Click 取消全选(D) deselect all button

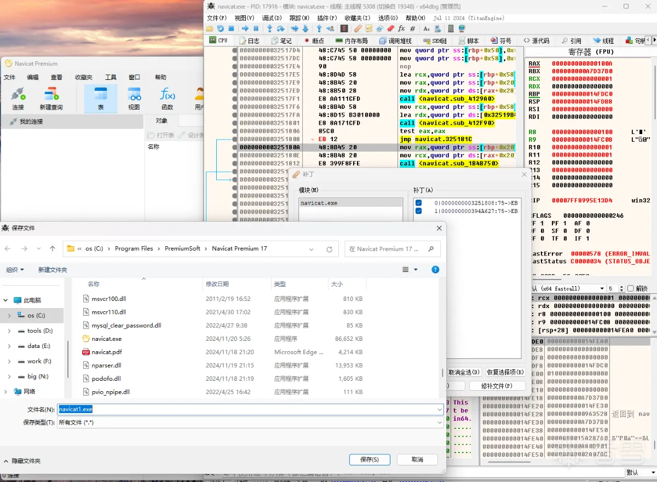pos(464,372)
